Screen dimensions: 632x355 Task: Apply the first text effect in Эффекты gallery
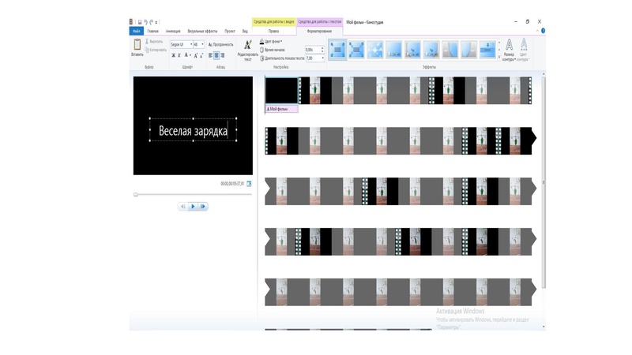[x=337, y=50]
